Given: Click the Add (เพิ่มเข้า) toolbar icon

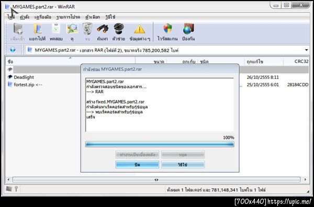Looking at the screenshot, I should coord(18,29).
